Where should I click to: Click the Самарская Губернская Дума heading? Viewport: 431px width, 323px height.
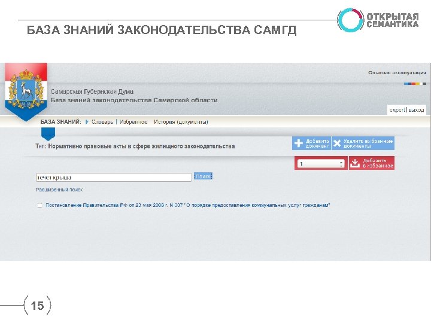[92, 92]
